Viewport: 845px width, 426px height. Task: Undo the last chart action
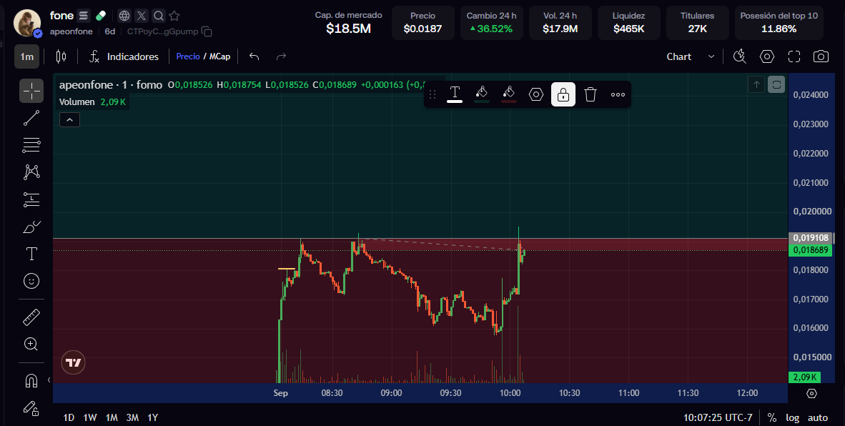(x=255, y=56)
